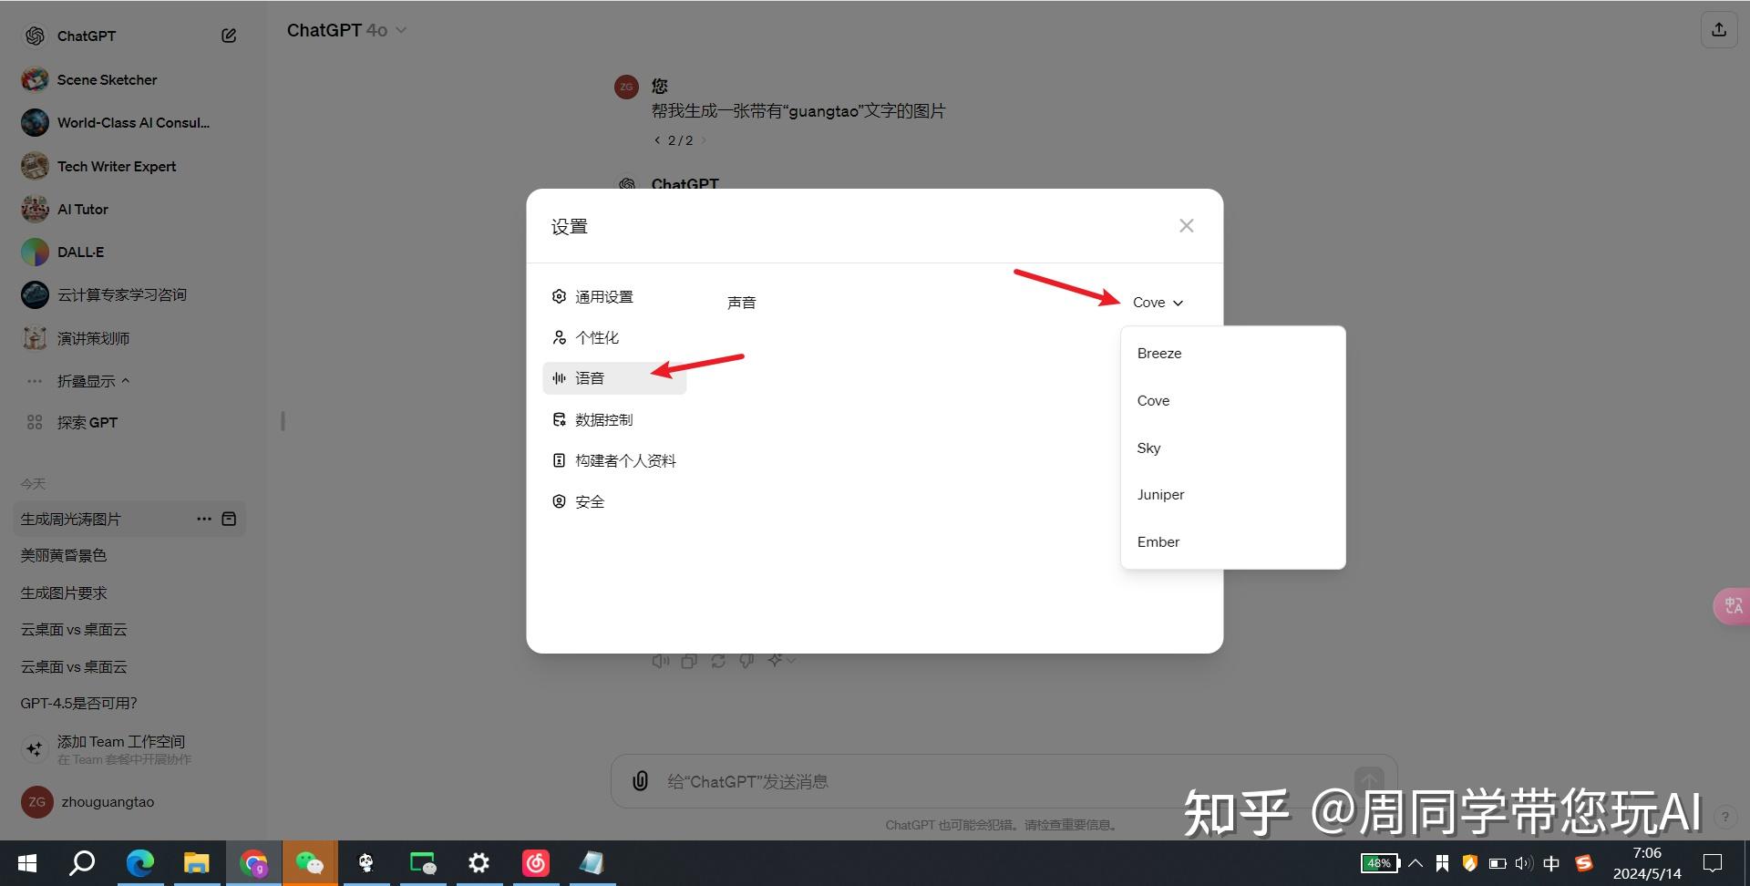The width and height of the screenshot is (1750, 886).
Task: Switch to the 通用设置 settings tab
Action: [604, 295]
